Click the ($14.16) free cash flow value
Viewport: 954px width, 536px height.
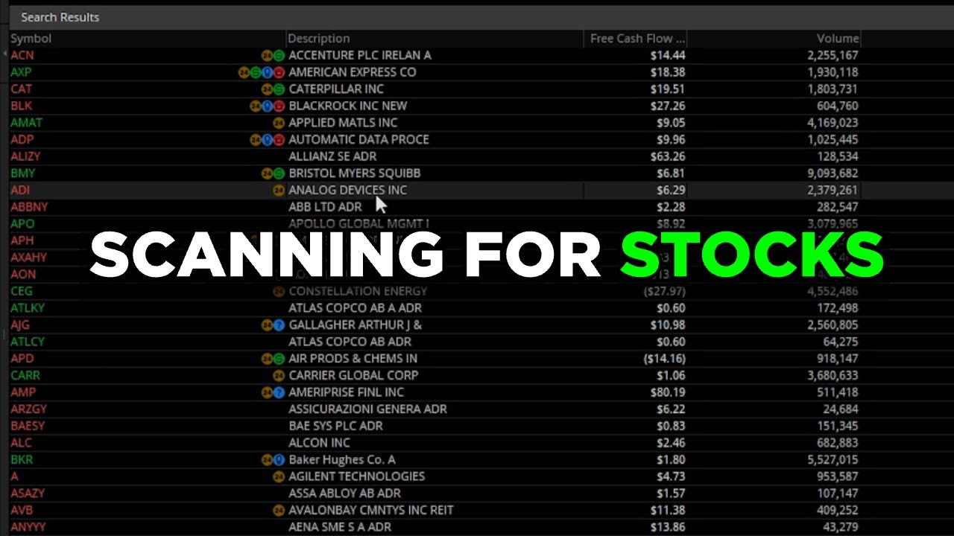coord(665,359)
